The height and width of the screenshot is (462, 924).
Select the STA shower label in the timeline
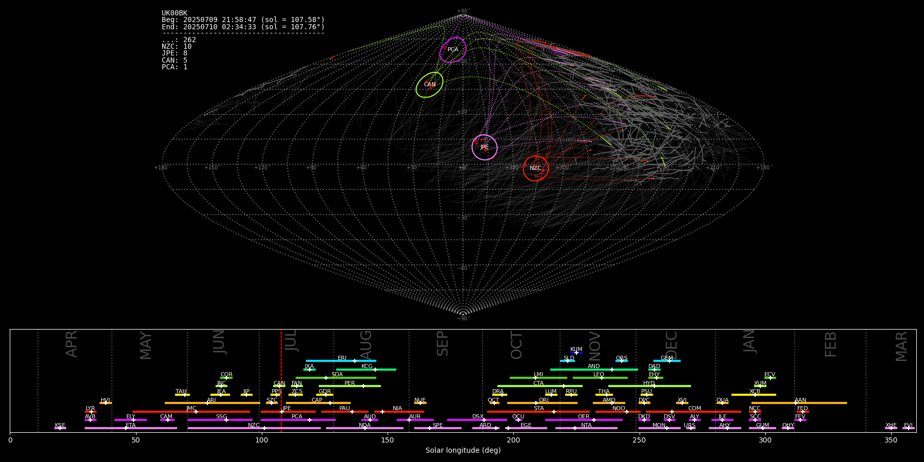point(539,409)
